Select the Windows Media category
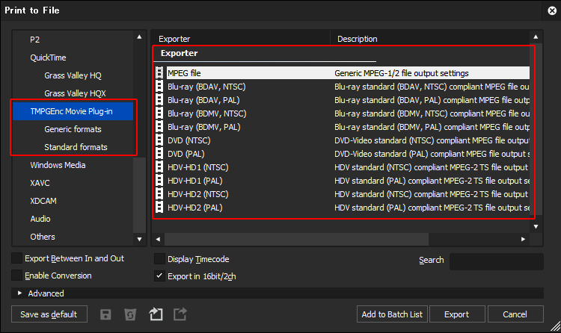Screen dimensions: 561x333 click(x=58, y=165)
